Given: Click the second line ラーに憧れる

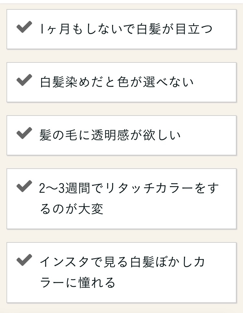Looking at the screenshot, I should (77, 283).
